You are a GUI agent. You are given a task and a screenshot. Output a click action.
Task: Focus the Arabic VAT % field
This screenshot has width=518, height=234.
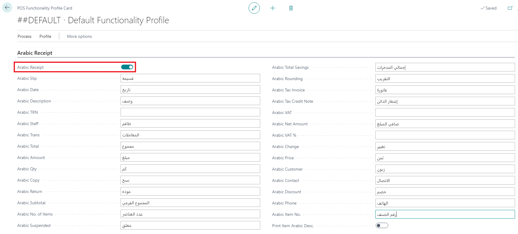445,135
